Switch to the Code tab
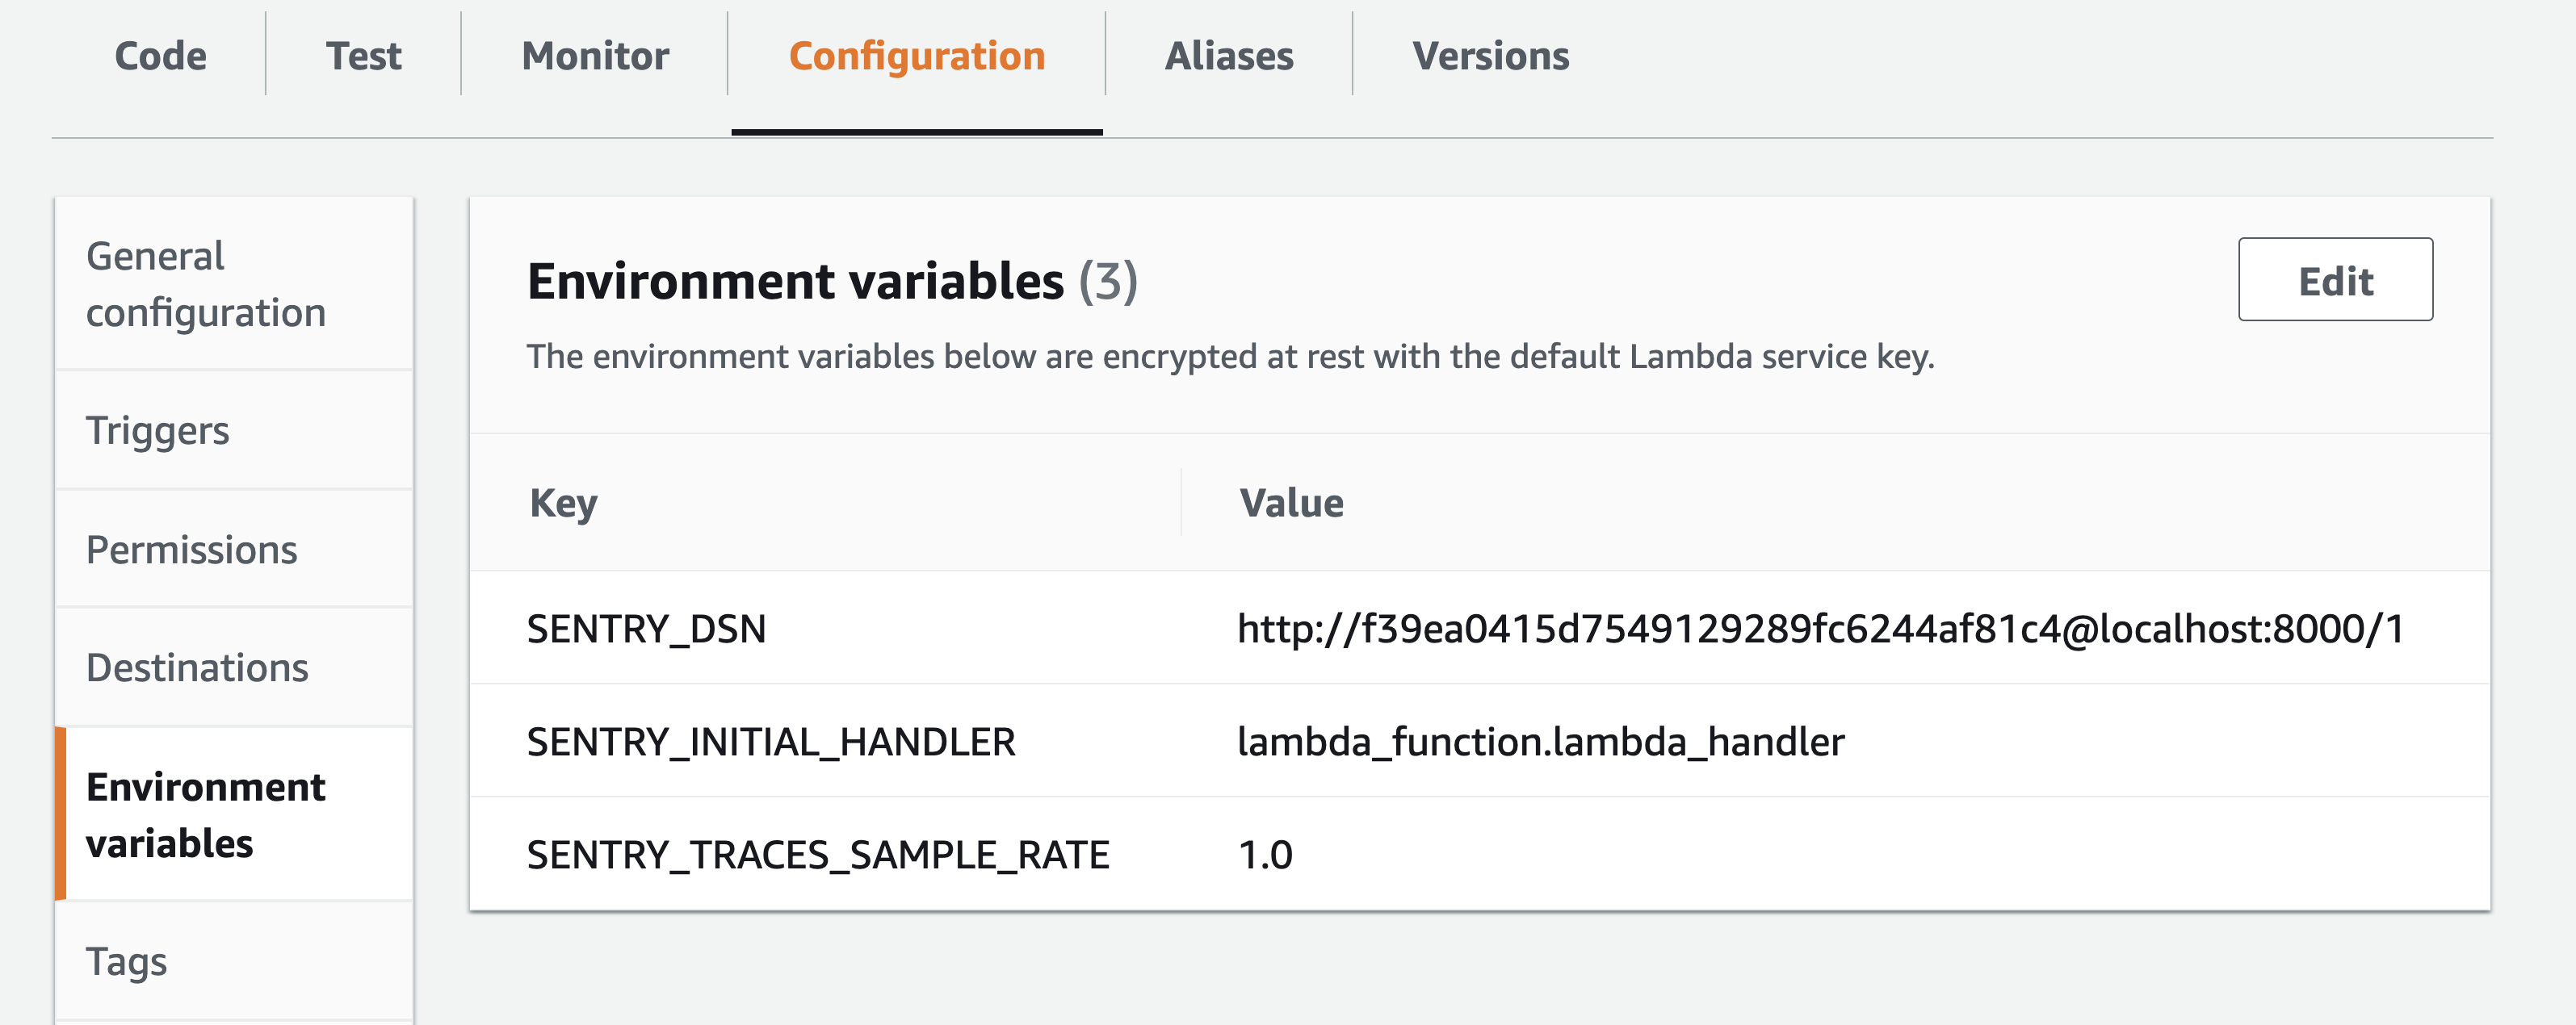The image size is (2576, 1025). coord(160,56)
